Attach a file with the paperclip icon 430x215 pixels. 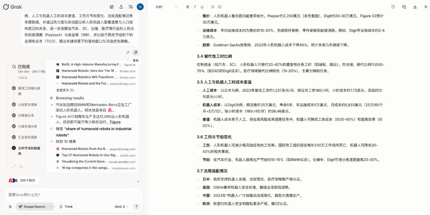coord(10,207)
